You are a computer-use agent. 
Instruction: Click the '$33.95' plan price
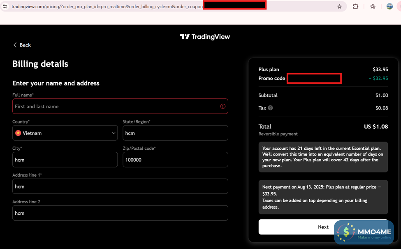[x=380, y=70]
